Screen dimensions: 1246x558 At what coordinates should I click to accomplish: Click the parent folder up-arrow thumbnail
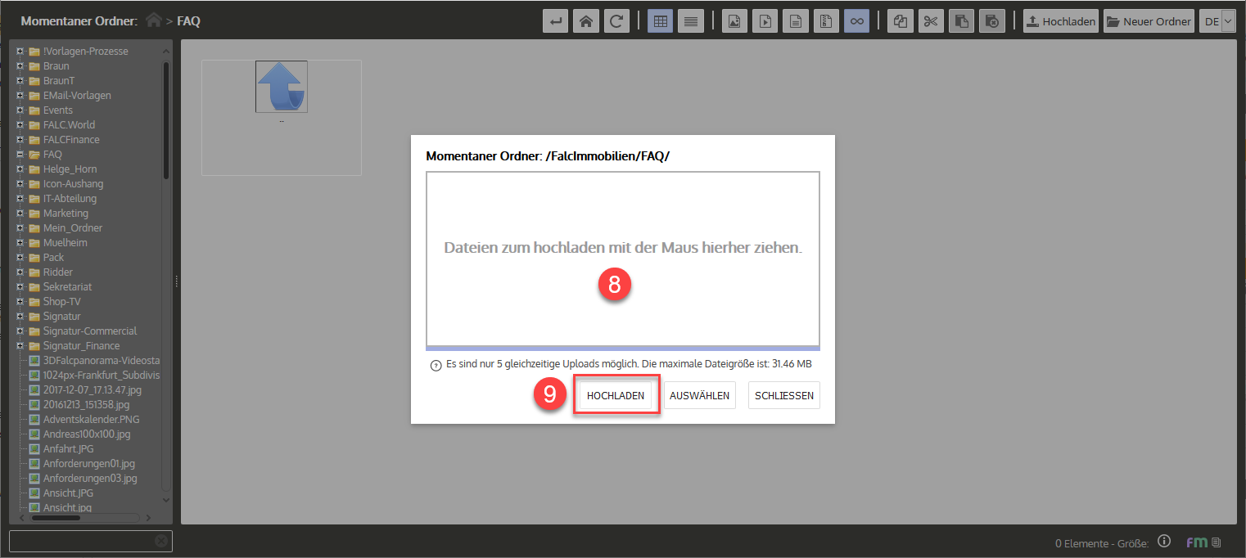tap(281, 87)
